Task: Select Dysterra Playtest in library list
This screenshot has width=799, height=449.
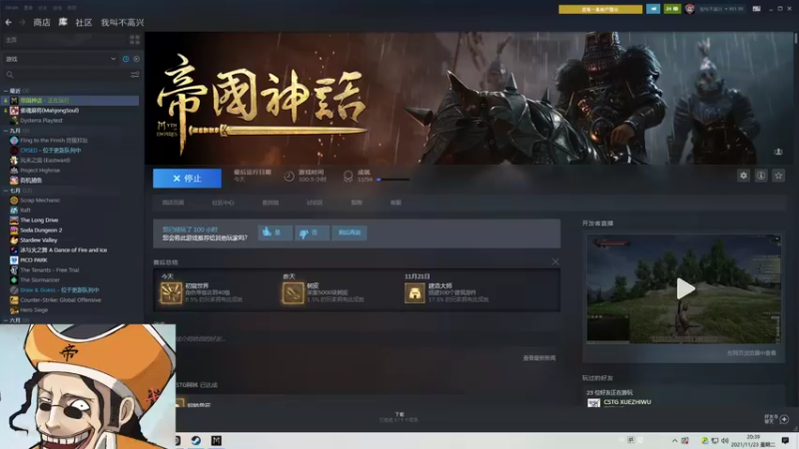Action: [x=41, y=121]
